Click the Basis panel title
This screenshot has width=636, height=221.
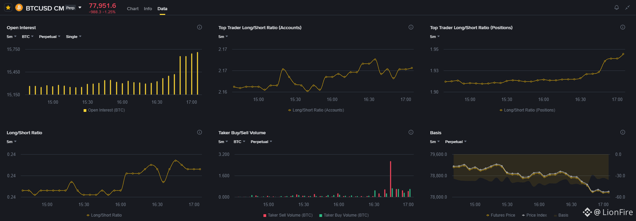(435, 133)
